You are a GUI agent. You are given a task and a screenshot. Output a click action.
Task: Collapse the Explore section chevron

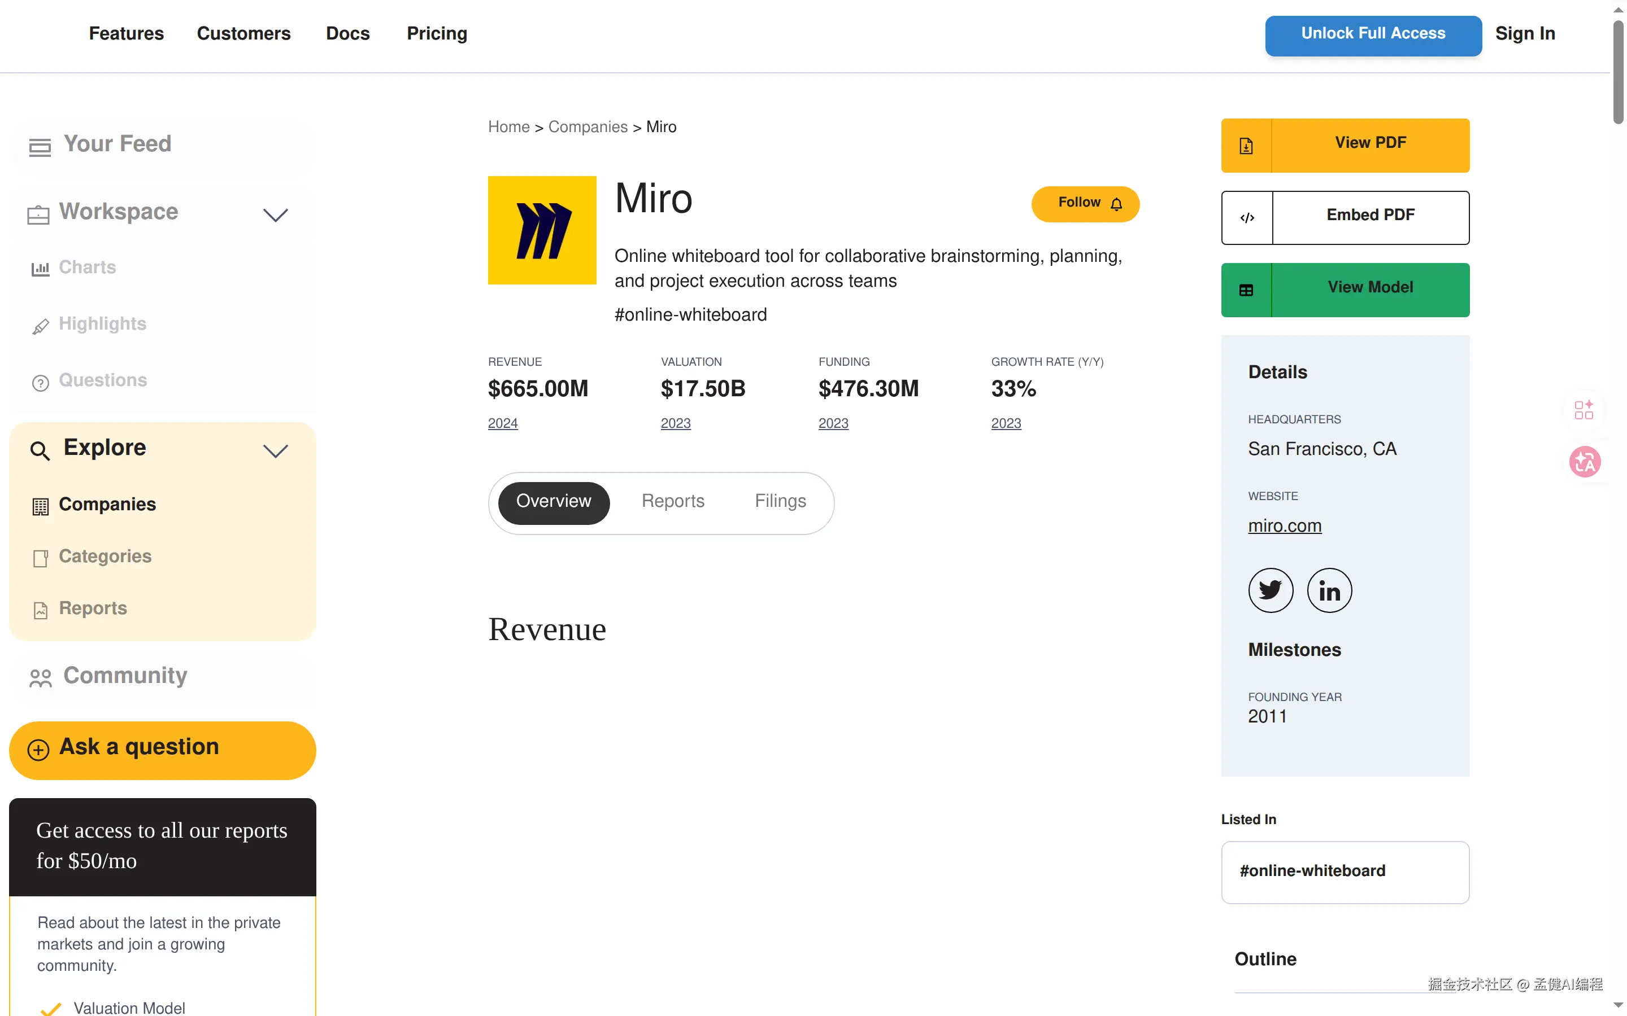pos(275,451)
